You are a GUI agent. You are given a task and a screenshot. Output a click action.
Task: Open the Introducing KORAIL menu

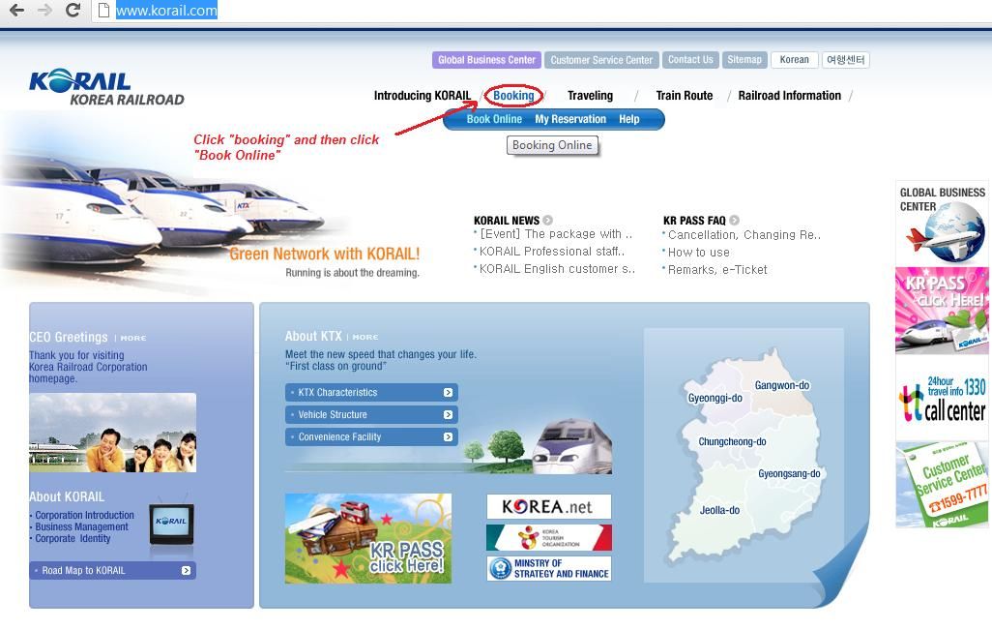[422, 96]
